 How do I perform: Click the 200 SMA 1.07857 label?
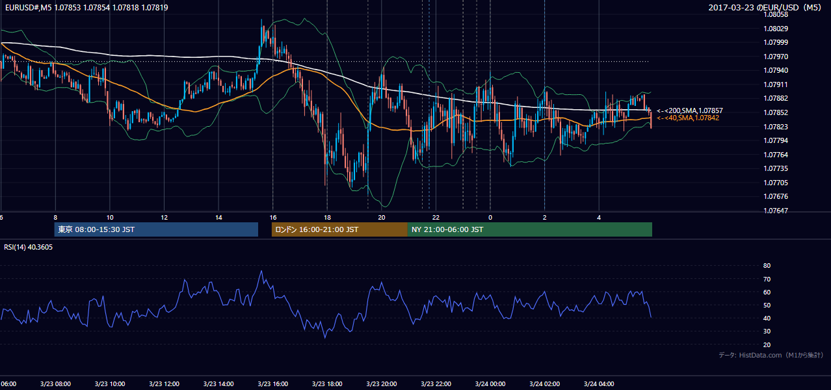click(690, 111)
